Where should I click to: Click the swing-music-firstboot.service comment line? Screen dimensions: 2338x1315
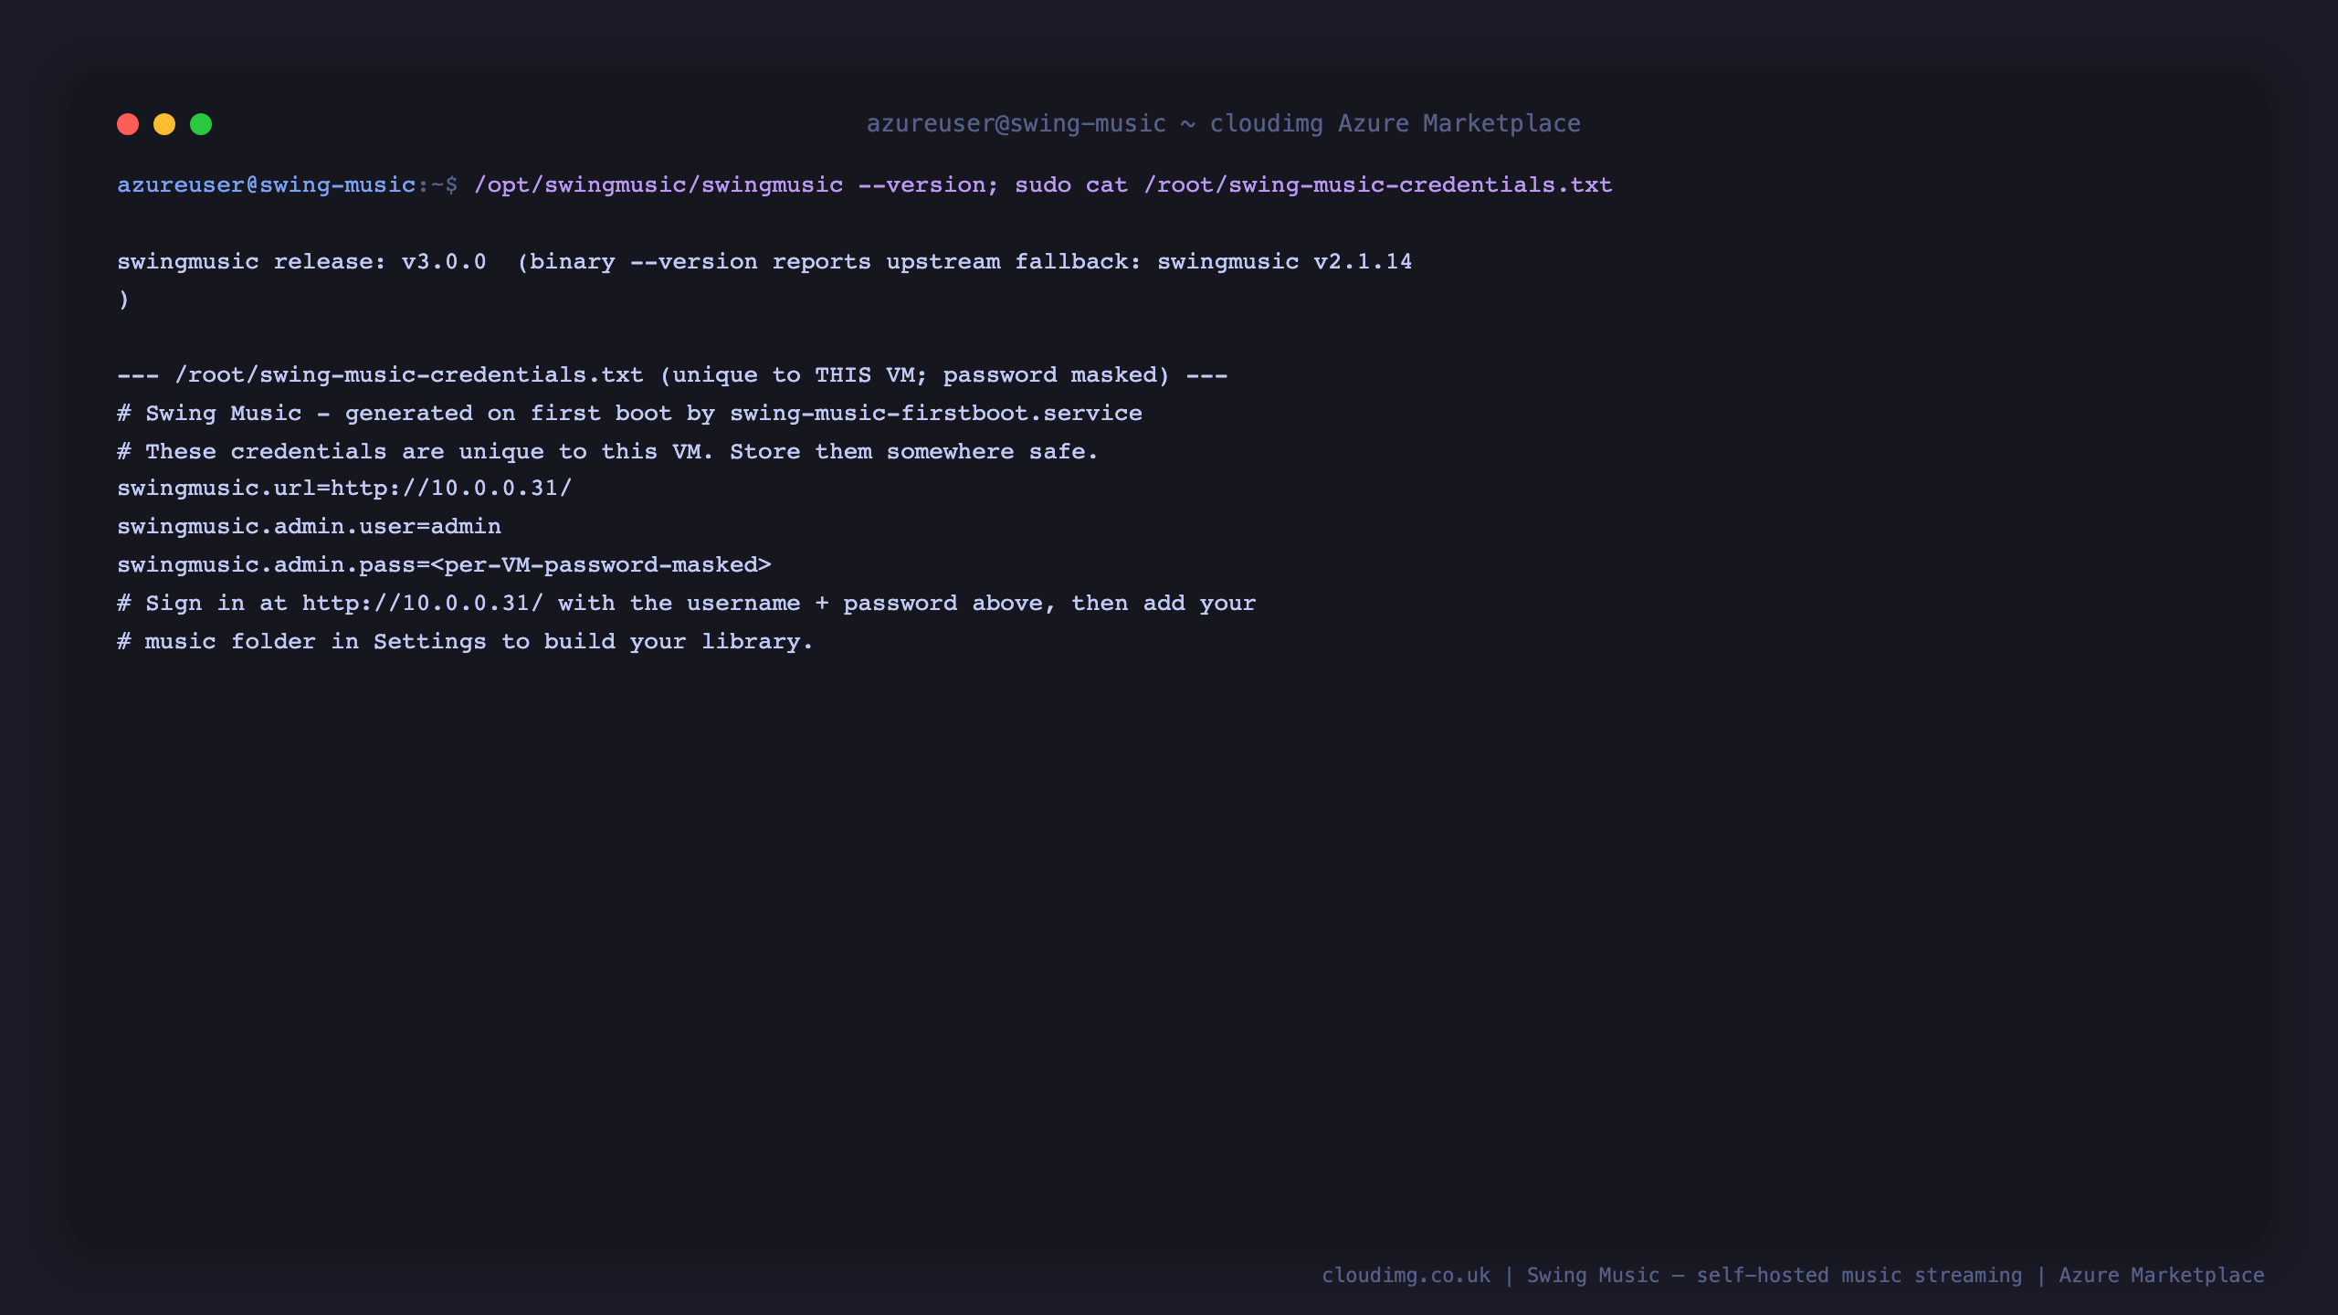click(x=629, y=414)
